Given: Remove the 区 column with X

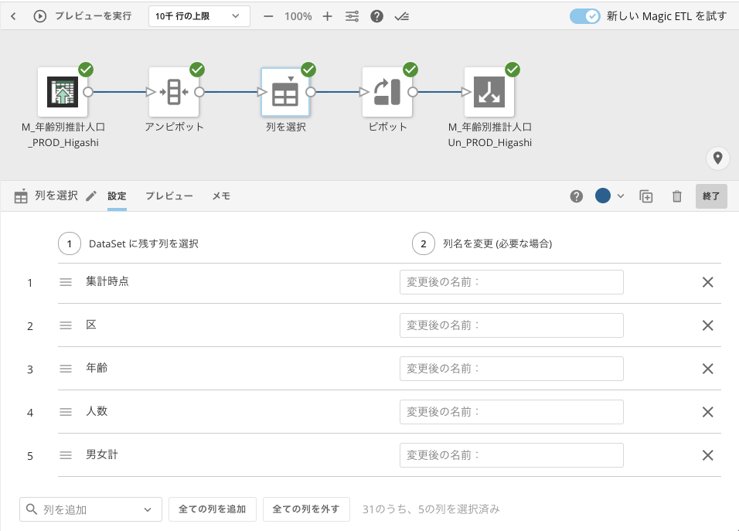Looking at the screenshot, I should [707, 325].
